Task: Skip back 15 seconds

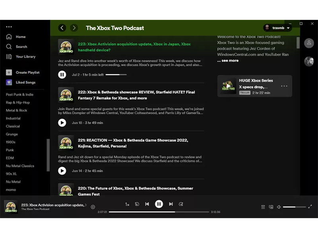Action: (x=137, y=204)
